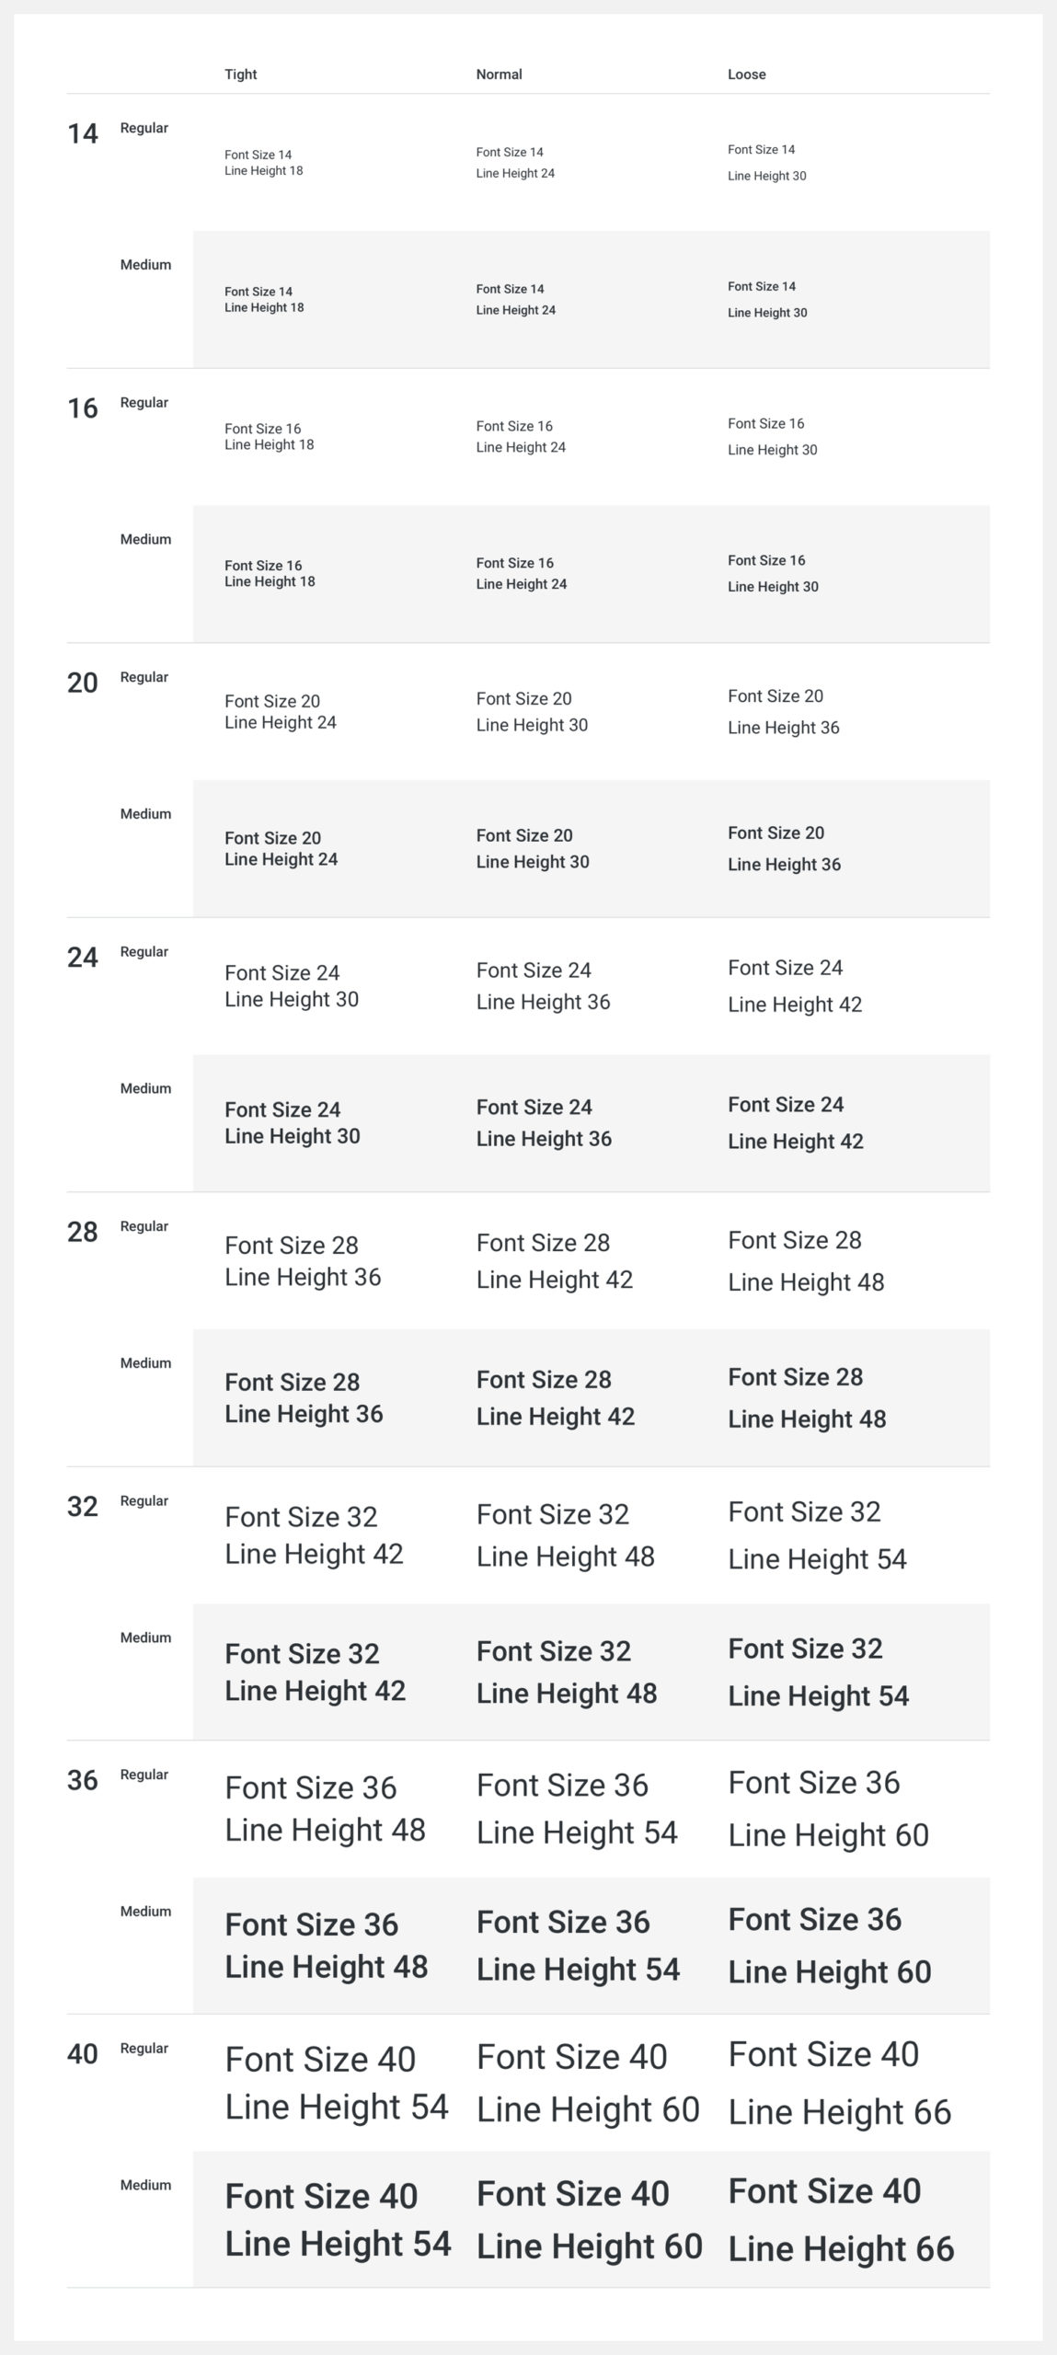The image size is (1057, 2355).
Task: Click medium Font Size 16 Line Height 24 sample
Action: (x=522, y=573)
